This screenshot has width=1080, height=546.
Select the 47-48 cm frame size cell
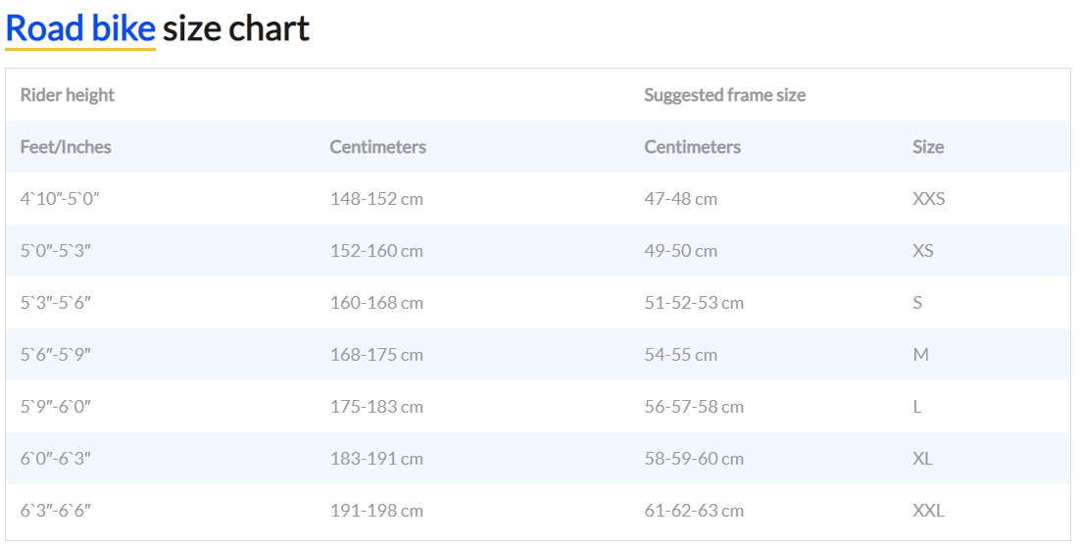[x=680, y=199]
